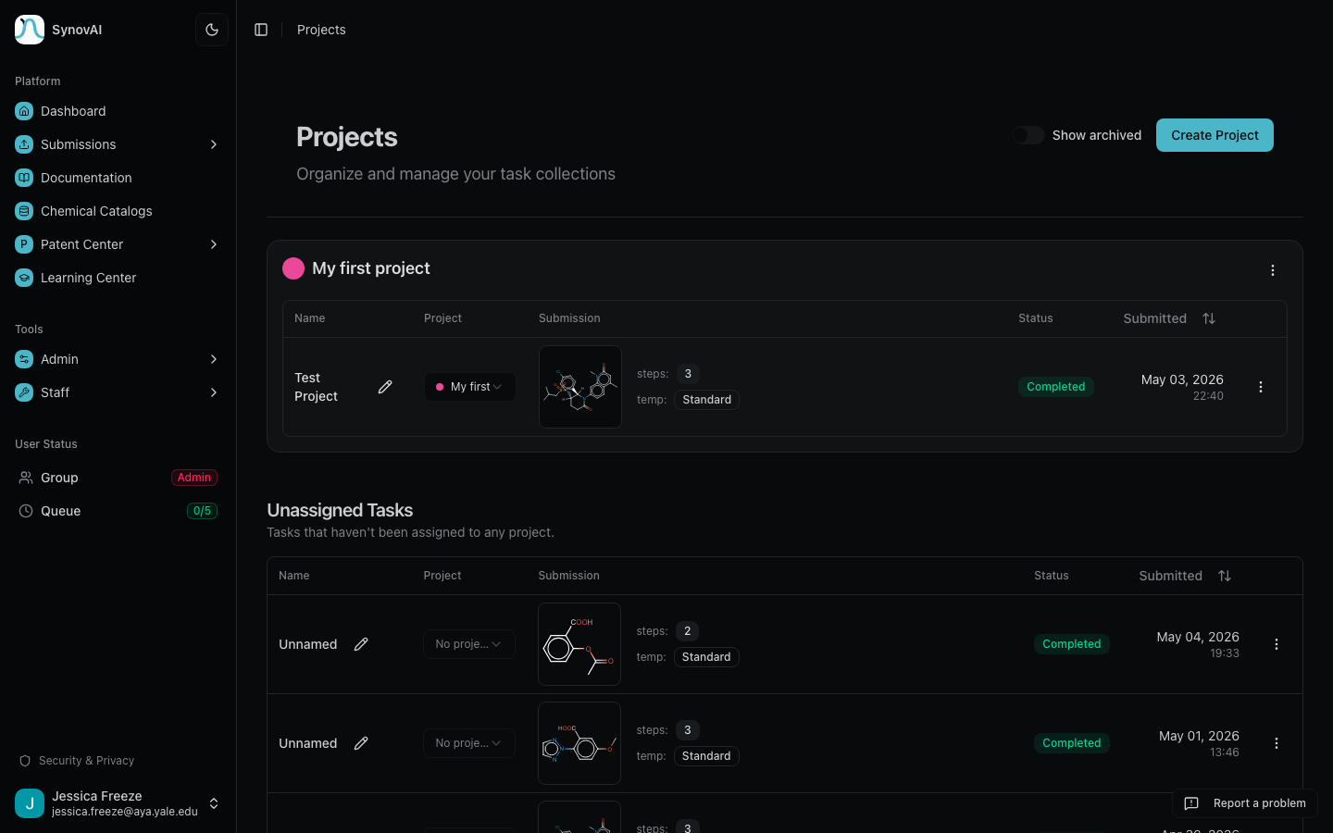Open My first project options menu
This screenshot has height=833, width=1333.
[1273, 270]
